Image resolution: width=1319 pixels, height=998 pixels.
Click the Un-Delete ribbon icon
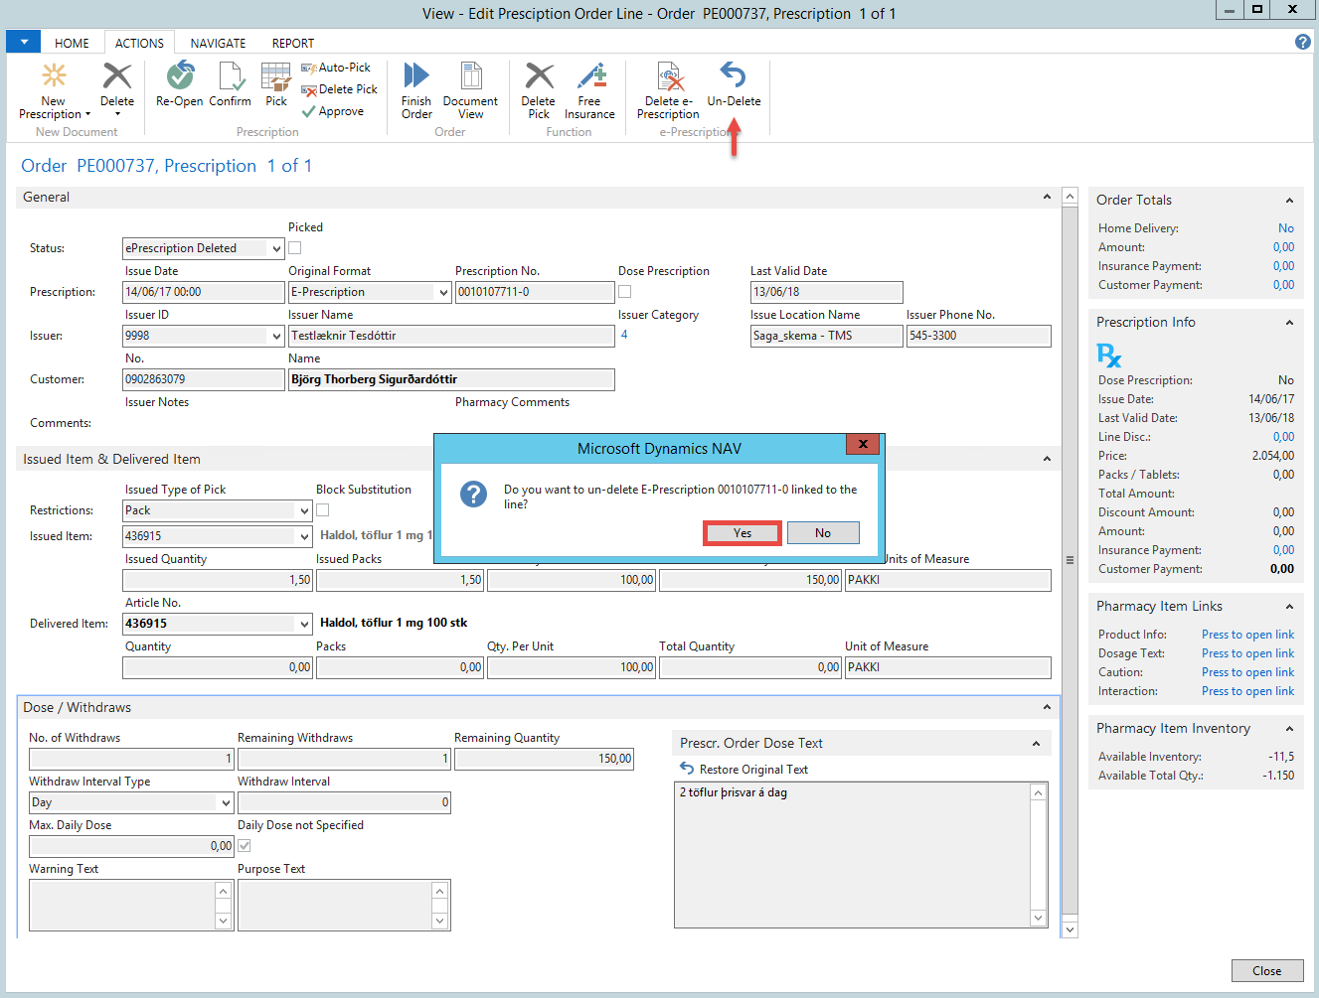coord(734,77)
